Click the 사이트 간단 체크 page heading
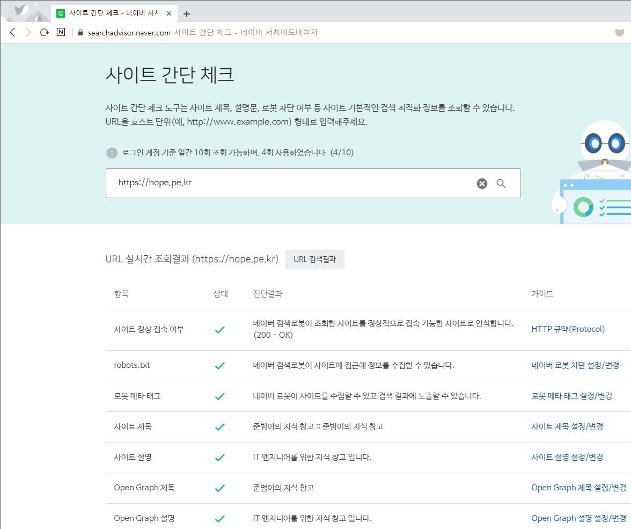 170,75
